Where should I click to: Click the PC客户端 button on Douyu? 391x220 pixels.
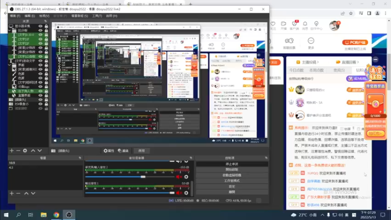click(x=355, y=43)
